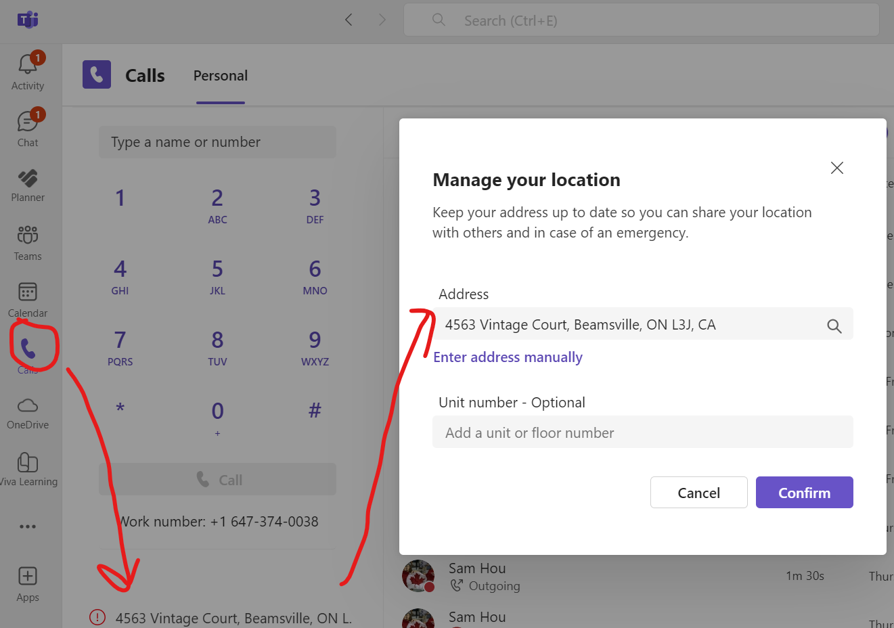
Task: Open the Calls phone icon in sidebar
Action: (28, 349)
